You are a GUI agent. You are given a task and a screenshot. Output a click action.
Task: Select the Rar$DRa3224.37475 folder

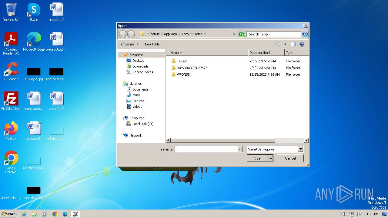click(192, 68)
